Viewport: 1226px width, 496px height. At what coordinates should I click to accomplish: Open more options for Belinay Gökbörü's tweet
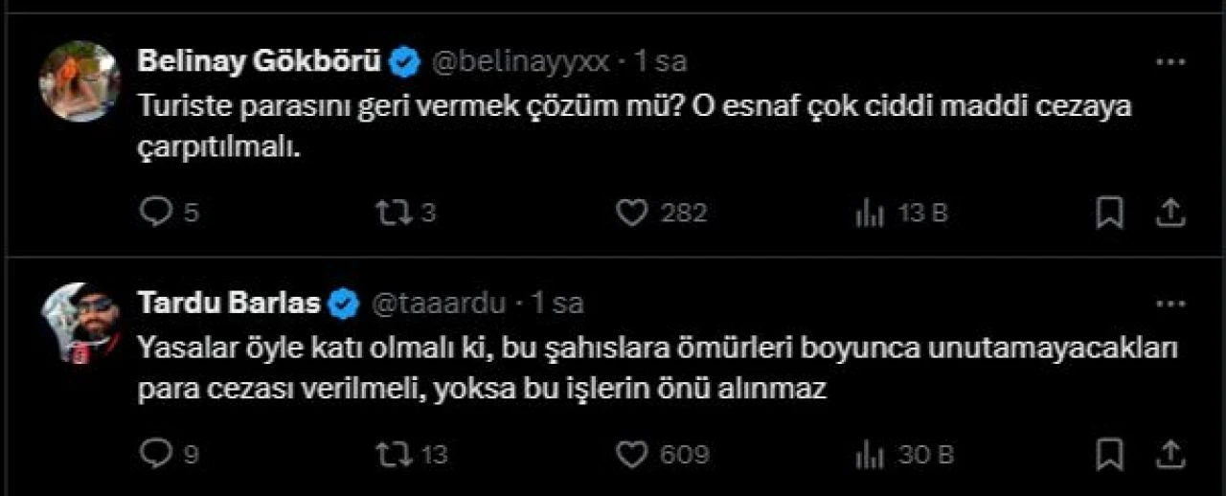[x=1171, y=62]
